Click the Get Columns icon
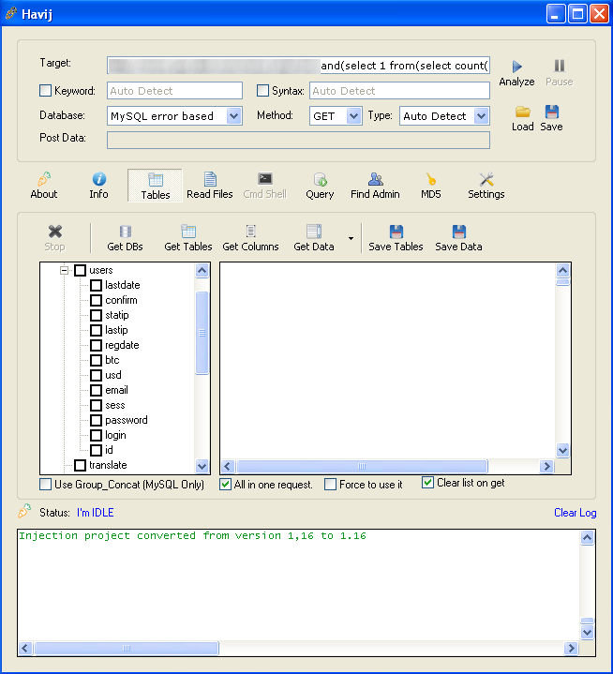This screenshot has height=674, width=613. pyautogui.click(x=251, y=232)
